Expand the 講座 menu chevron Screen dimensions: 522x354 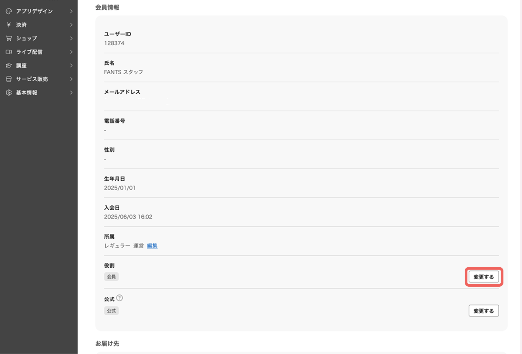click(x=71, y=65)
